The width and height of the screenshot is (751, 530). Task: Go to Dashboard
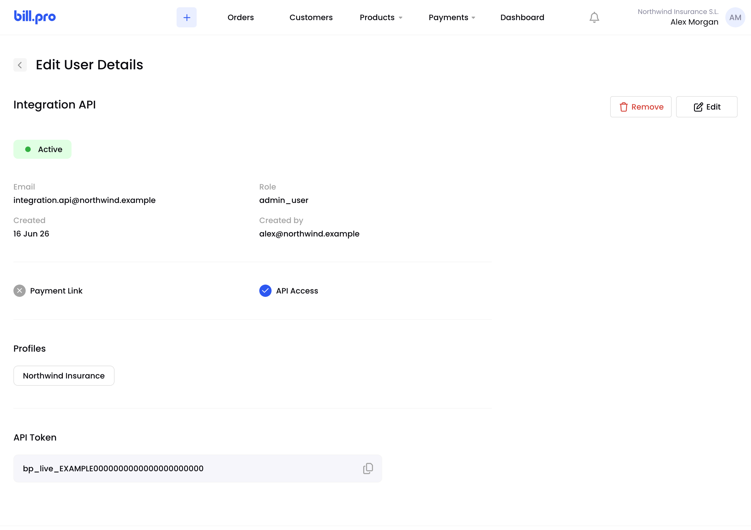tap(522, 17)
